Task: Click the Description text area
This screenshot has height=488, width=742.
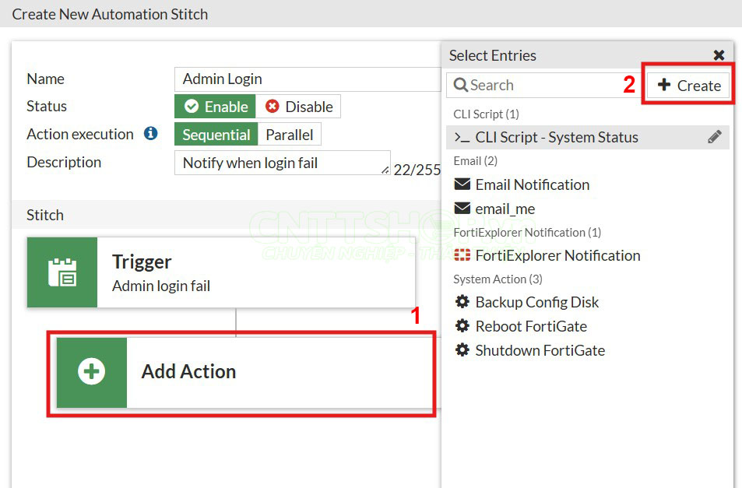Action: coord(280,163)
